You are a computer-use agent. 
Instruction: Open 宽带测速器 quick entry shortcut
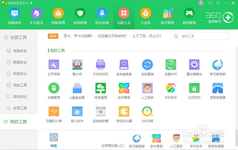point(216,141)
